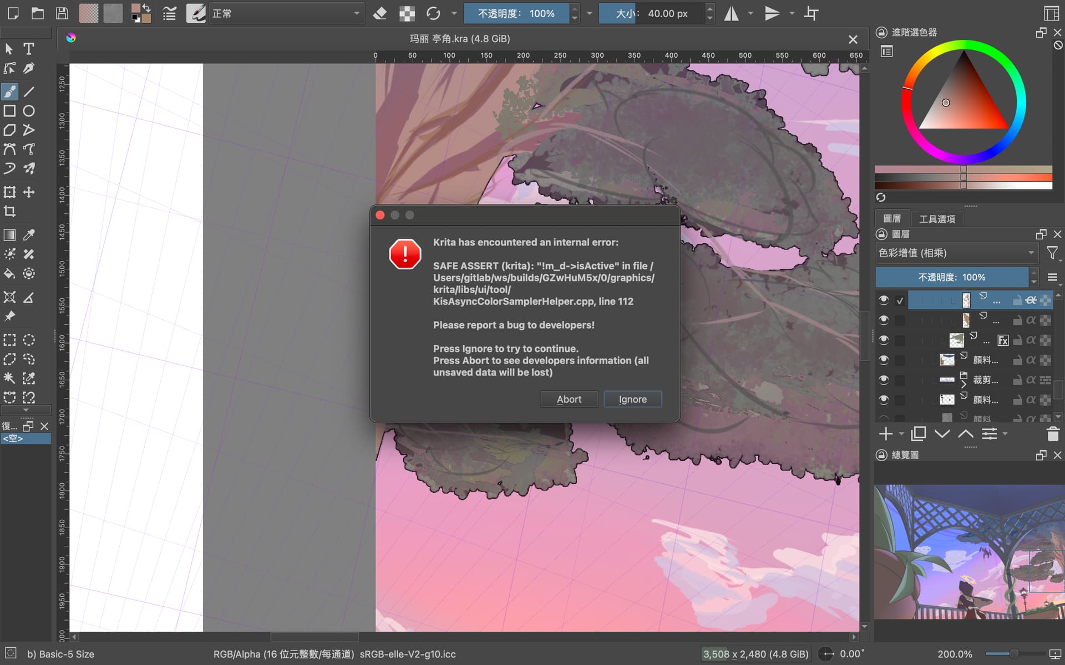Close the 玛丽 亭角.kra document tab
The height and width of the screenshot is (665, 1065).
click(x=853, y=39)
